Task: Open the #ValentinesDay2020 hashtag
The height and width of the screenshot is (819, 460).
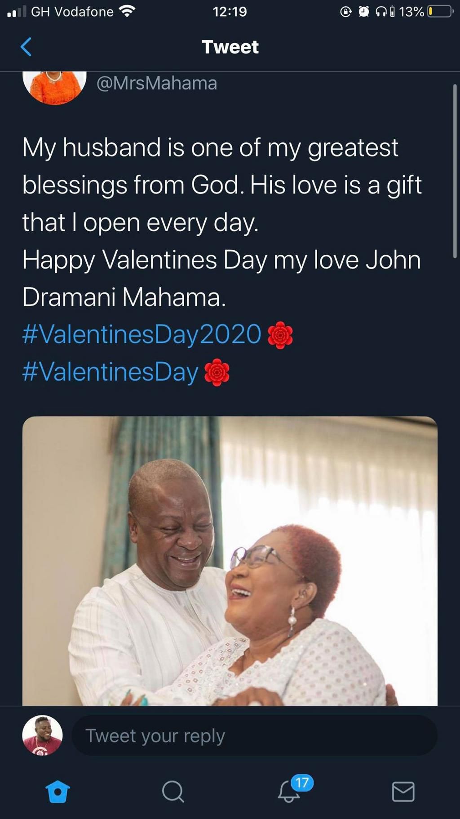Action: coord(142,334)
